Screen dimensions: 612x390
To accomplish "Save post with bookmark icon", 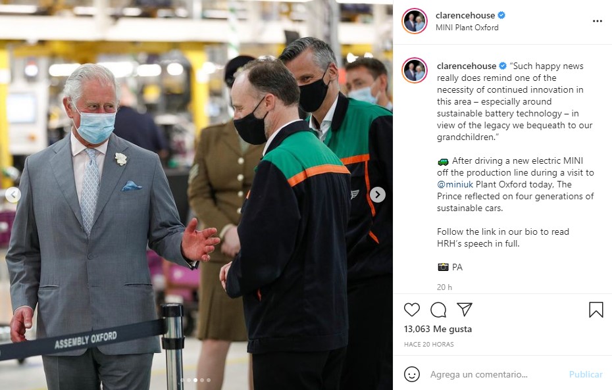I will point(596,310).
